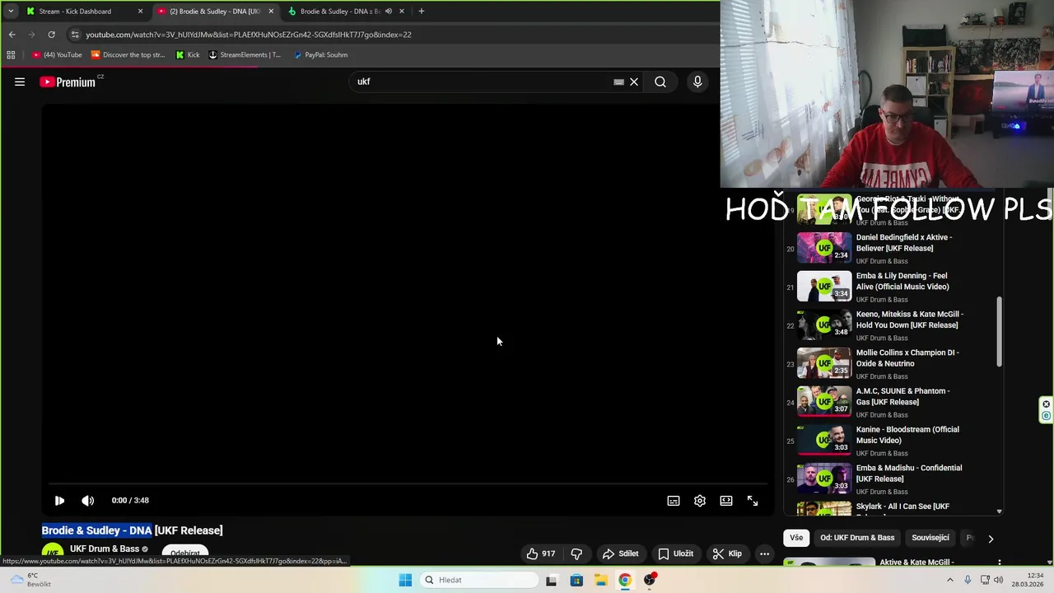Reload the current page
This screenshot has height=593, width=1054.
(51, 35)
